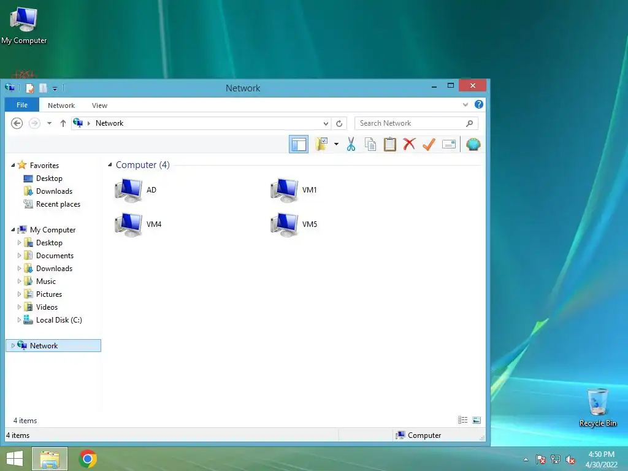Screen dimensions: 628x471
Task: Switch to Details view via status bar icon
Action: point(462,419)
